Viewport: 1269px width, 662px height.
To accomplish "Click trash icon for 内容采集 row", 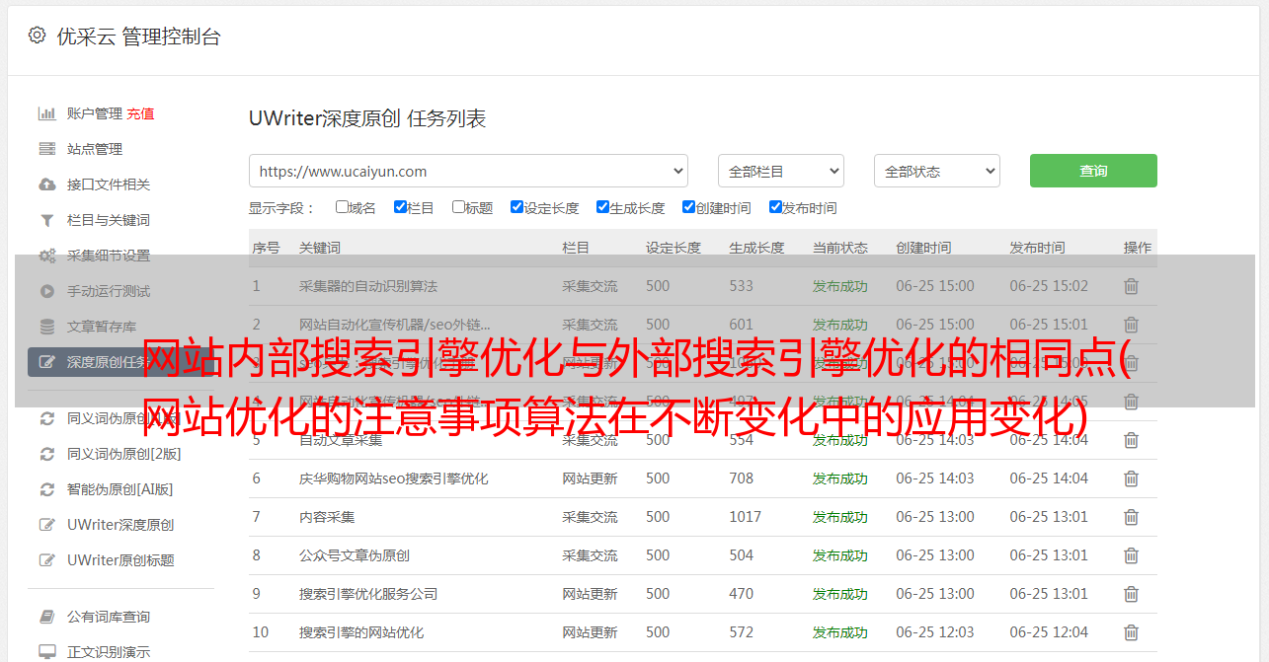I will 1131,517.
